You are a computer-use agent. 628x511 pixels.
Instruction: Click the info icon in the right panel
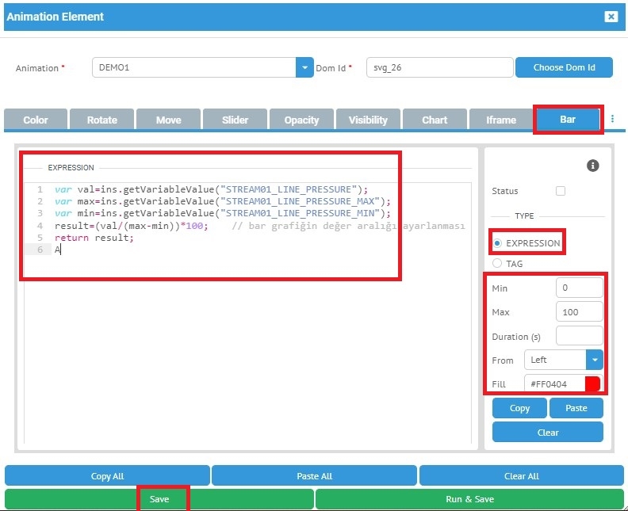tap(592, 166)
